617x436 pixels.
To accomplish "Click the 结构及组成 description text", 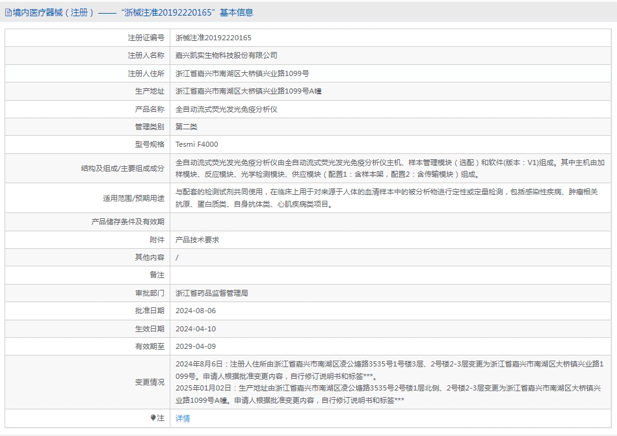I will coord(390,168).
